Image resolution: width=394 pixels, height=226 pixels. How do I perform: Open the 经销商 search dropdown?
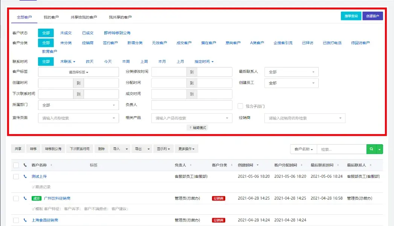305,118
